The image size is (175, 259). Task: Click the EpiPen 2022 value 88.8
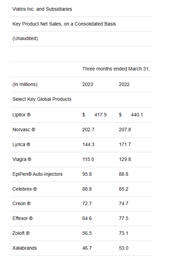(x=123, y=174)
